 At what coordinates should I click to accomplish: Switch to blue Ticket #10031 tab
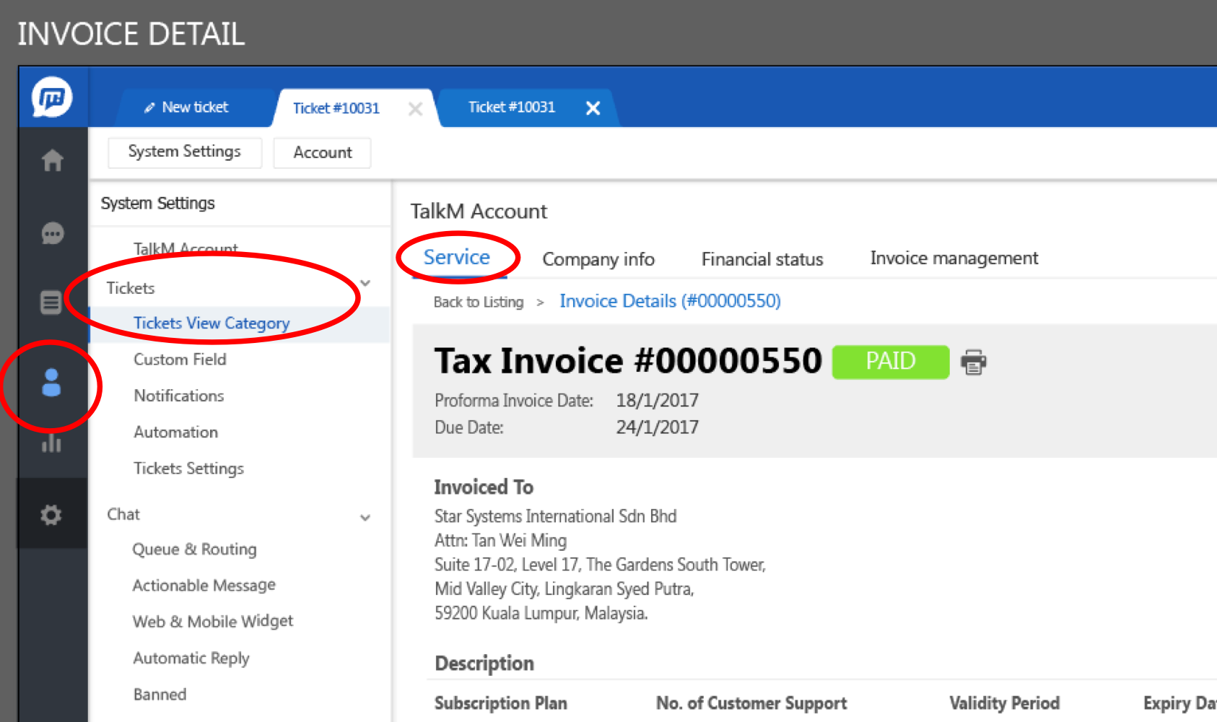512,108
